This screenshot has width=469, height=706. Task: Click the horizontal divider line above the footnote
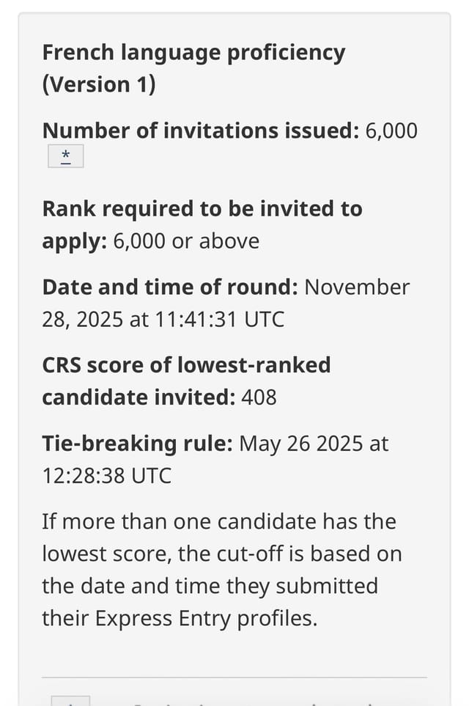point(234,677)
